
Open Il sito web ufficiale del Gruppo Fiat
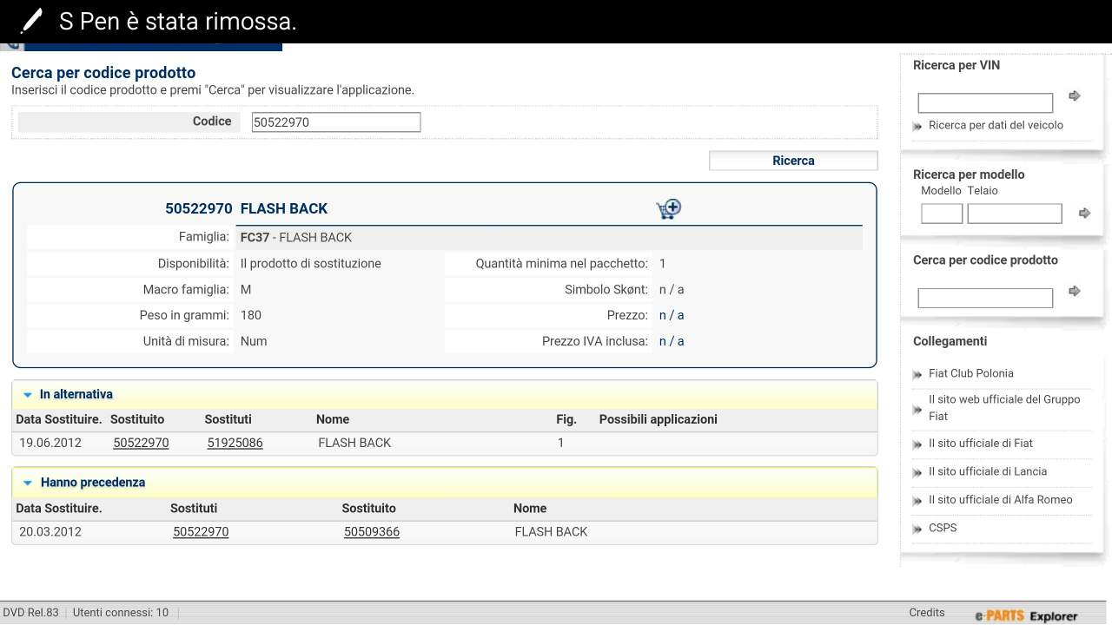coord(1004,408)
